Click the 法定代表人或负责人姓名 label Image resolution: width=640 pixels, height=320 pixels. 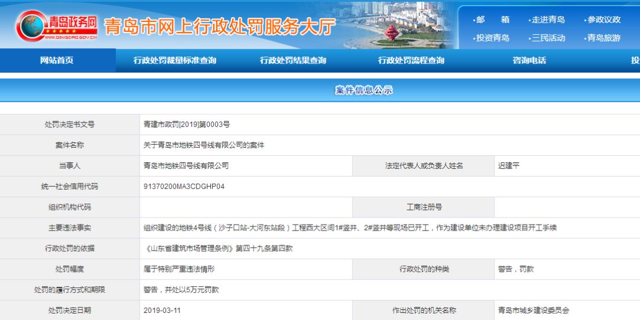(424, 166)
